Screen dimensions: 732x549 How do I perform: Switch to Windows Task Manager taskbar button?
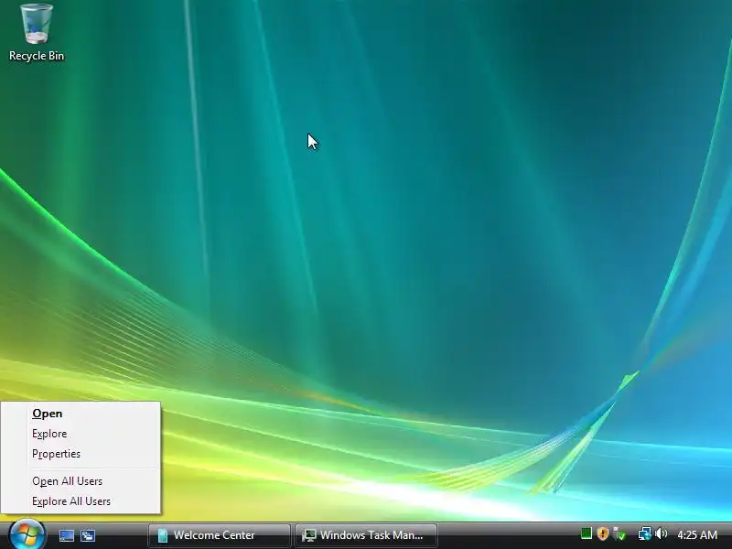[x=366, y=535]
